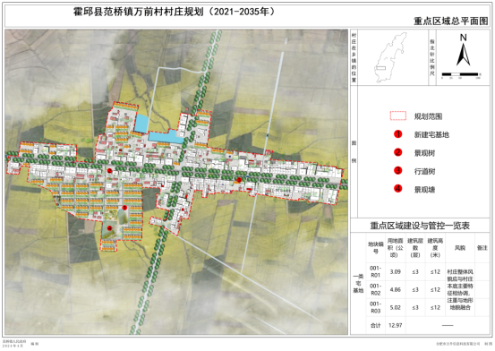Click the 12.97 total area cell
The image size is (495, 351).
tap(396, 325)
